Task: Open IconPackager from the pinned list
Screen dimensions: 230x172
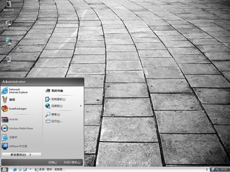Action: [18, 109]
